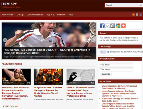The width and height of the screenshot is (143, 109).
Task: Open more sharing options plus icon
Action: tap(123, 26)
